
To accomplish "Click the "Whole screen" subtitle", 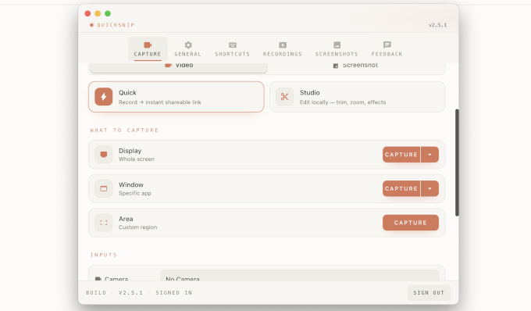I will 137,159.
